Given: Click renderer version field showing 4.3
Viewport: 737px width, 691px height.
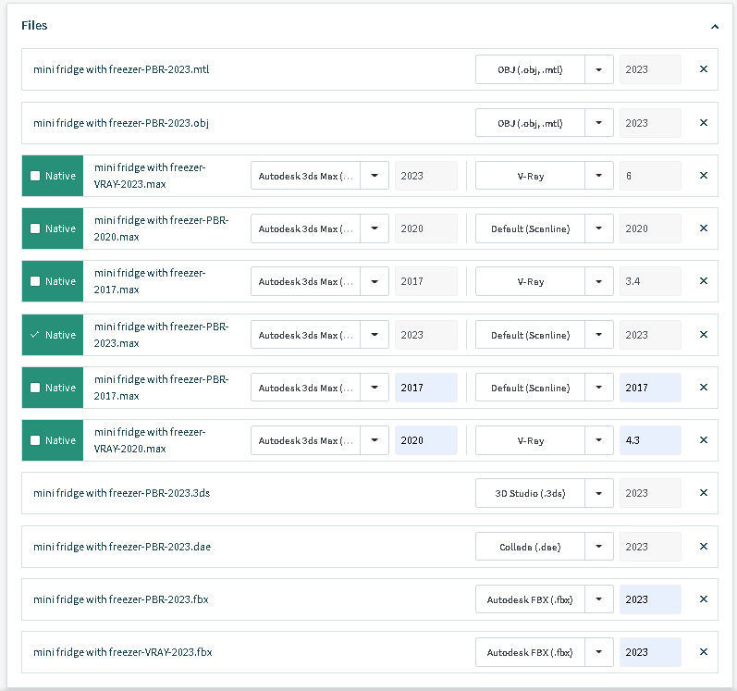Looking at the screenshot, I should [x=650, y=440].
